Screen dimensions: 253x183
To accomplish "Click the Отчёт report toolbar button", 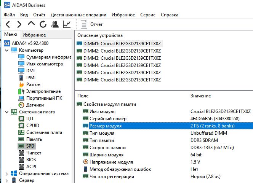I will pos(92,24).
